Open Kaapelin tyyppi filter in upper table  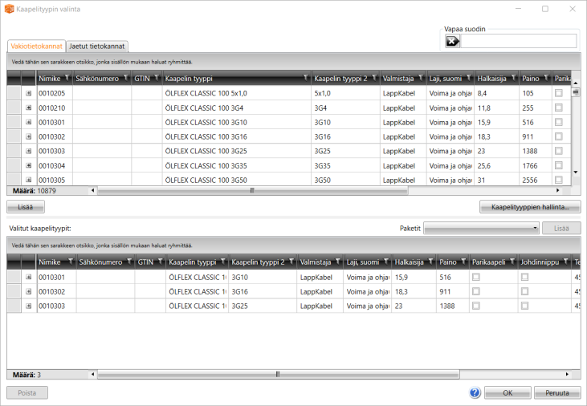point(305,79)
